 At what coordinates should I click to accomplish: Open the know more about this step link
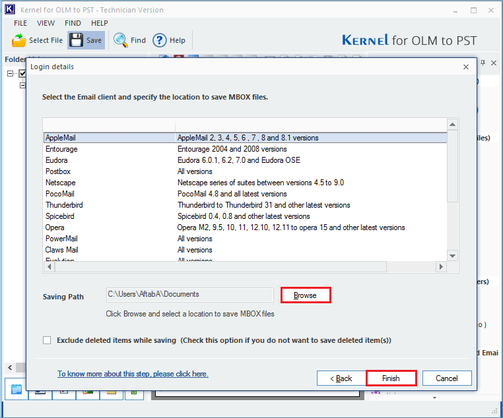point(133,374)
